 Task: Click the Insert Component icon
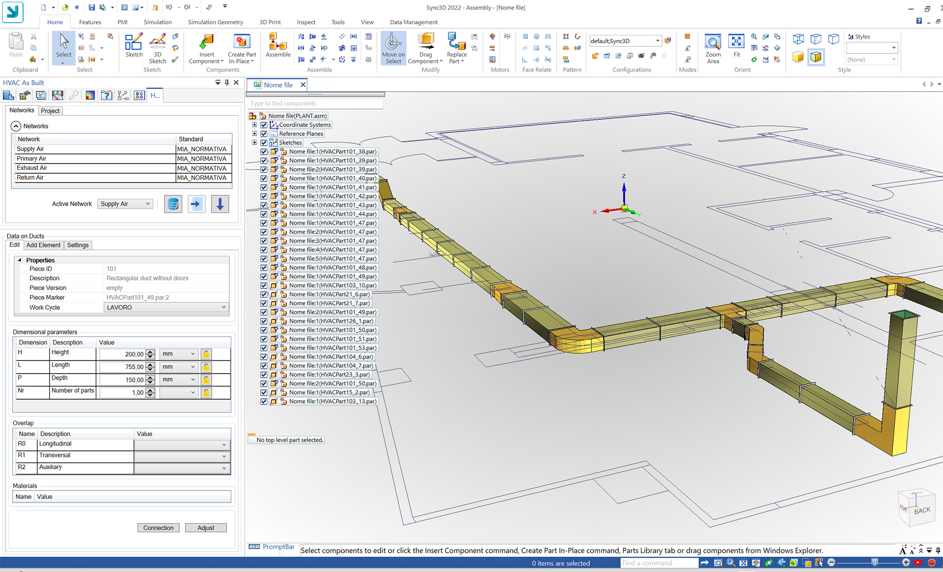click(206, 48)
